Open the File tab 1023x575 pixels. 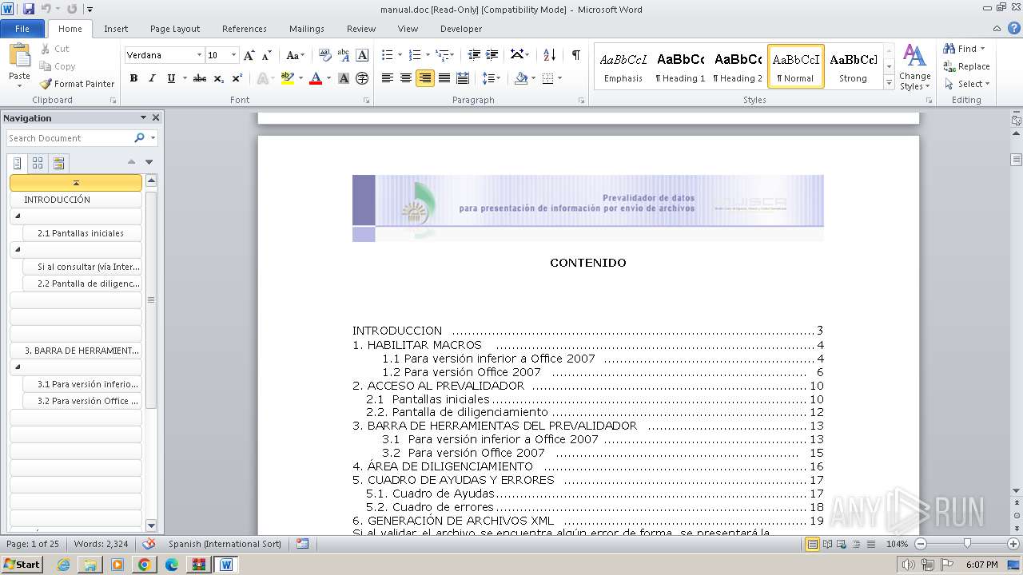point(22,29)
